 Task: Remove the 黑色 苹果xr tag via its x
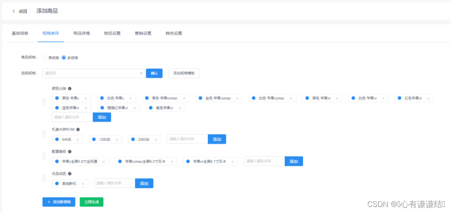point(337,98)
